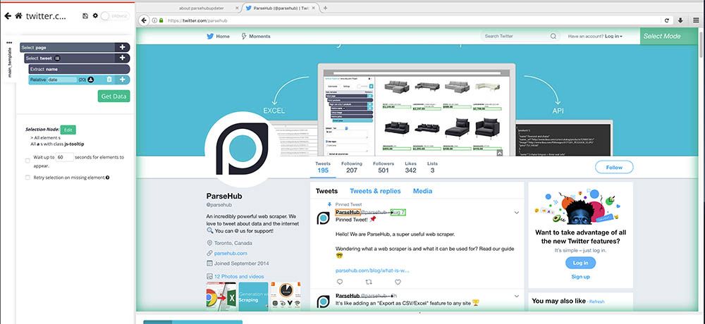The width and height of the screenshot is (705, 324).
Task: Like the pinned tweet with heart icon
Action: [x=398, y=282]
